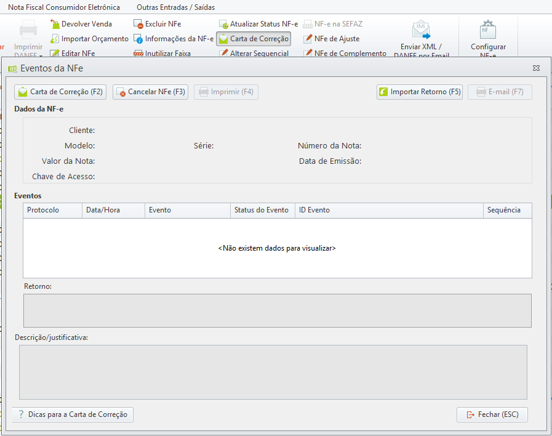The width and height of the screenshot is (552, 436).
Task: Click Cancelar NFe (F3) button
Action: click(150, 92)
